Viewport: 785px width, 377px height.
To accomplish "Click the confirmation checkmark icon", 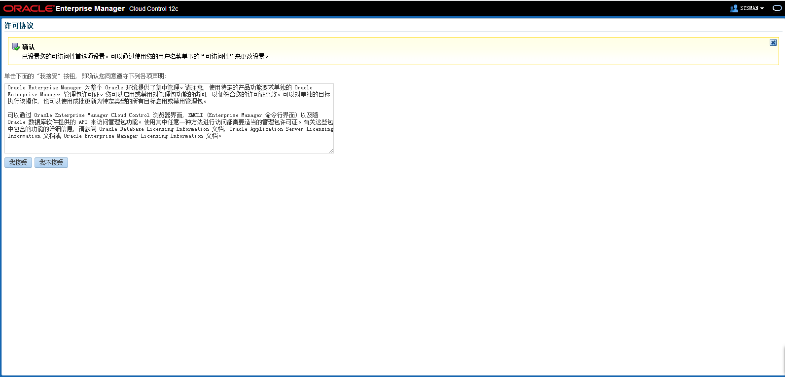I will [16, 47].
